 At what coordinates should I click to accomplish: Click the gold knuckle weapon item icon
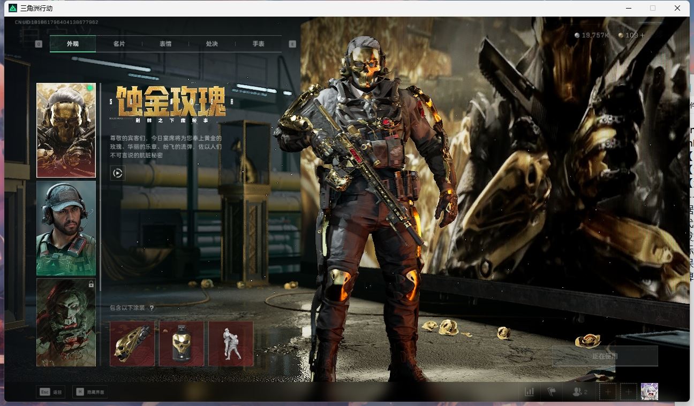[x=132, y=343]
